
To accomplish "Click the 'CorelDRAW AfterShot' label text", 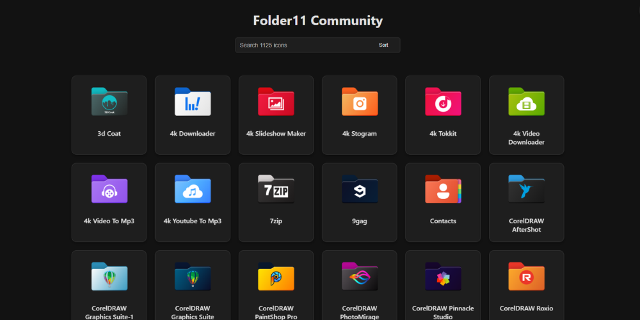I will [x=527, y=225].
